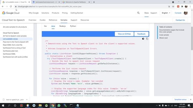The width and height of the screenshot is (193, 108).
Task: Switch to the Java code tab
Action: click(53, 26)
